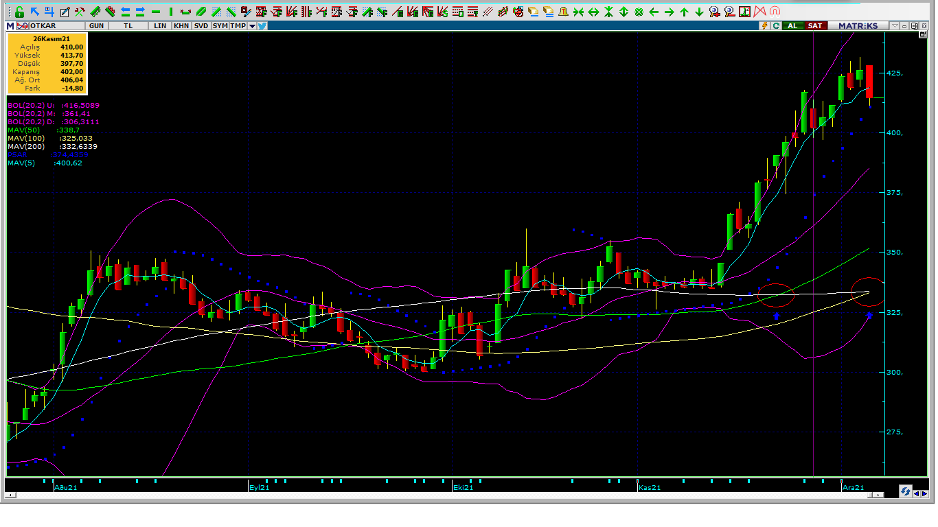
Task: Click the SAT sell button
Action: (815, 25)
